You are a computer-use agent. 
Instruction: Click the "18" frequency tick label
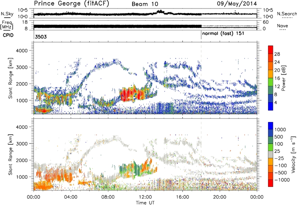point(25,22)
